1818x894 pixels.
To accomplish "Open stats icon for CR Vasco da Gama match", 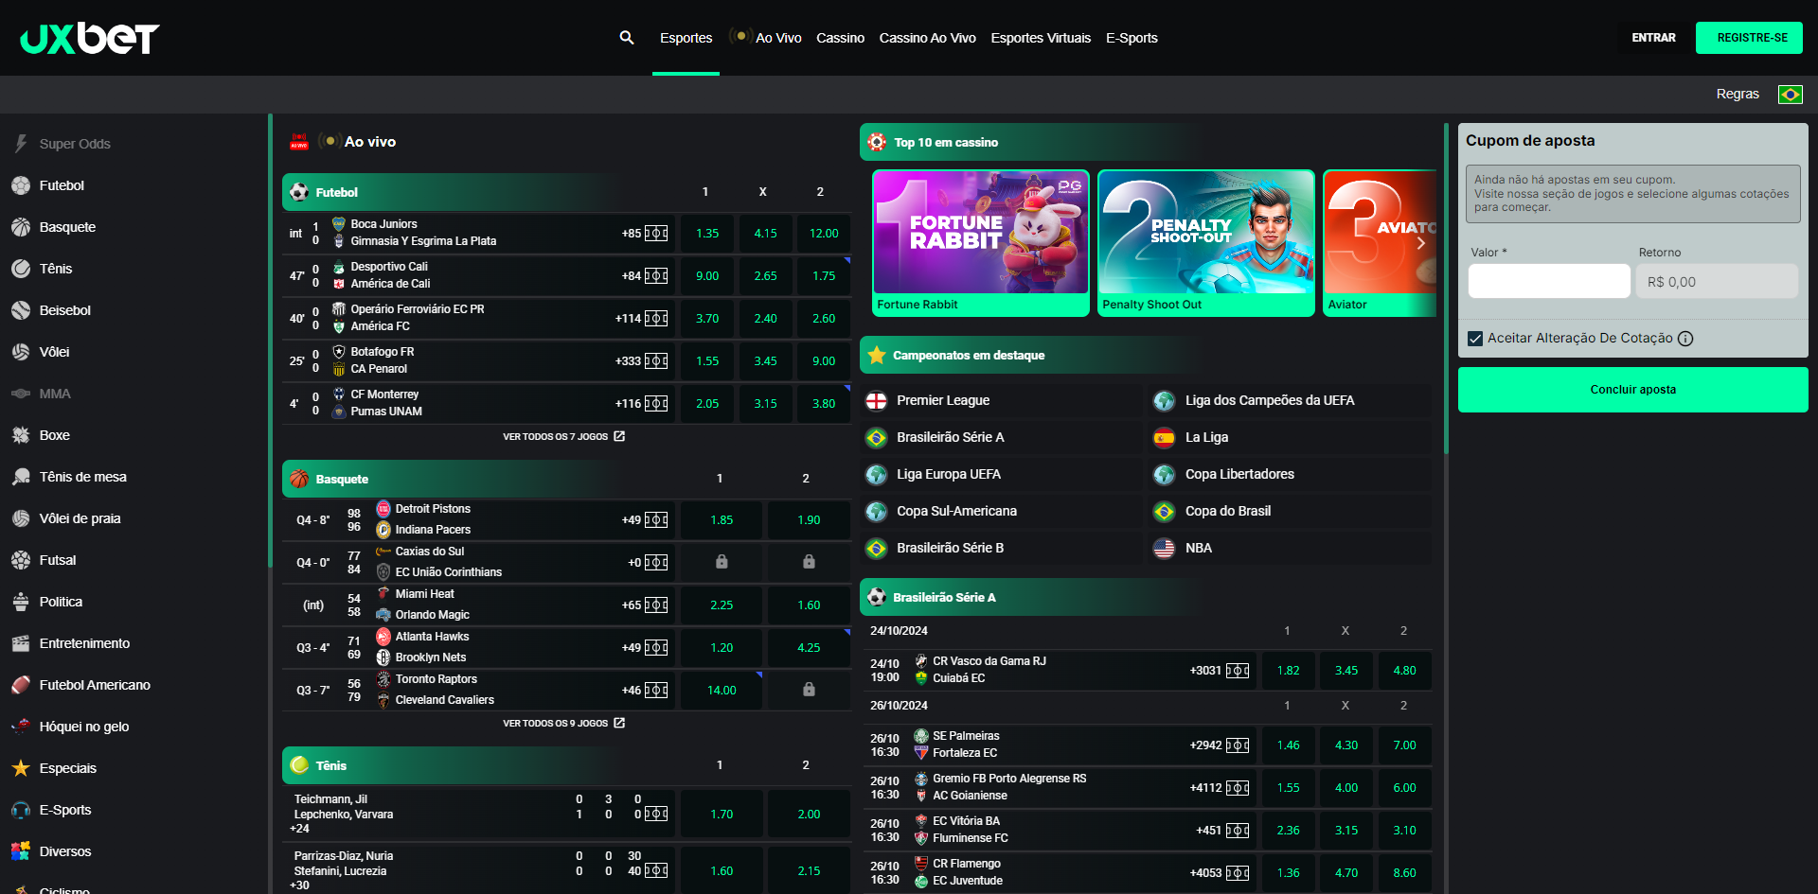I will click(1238, 671).
